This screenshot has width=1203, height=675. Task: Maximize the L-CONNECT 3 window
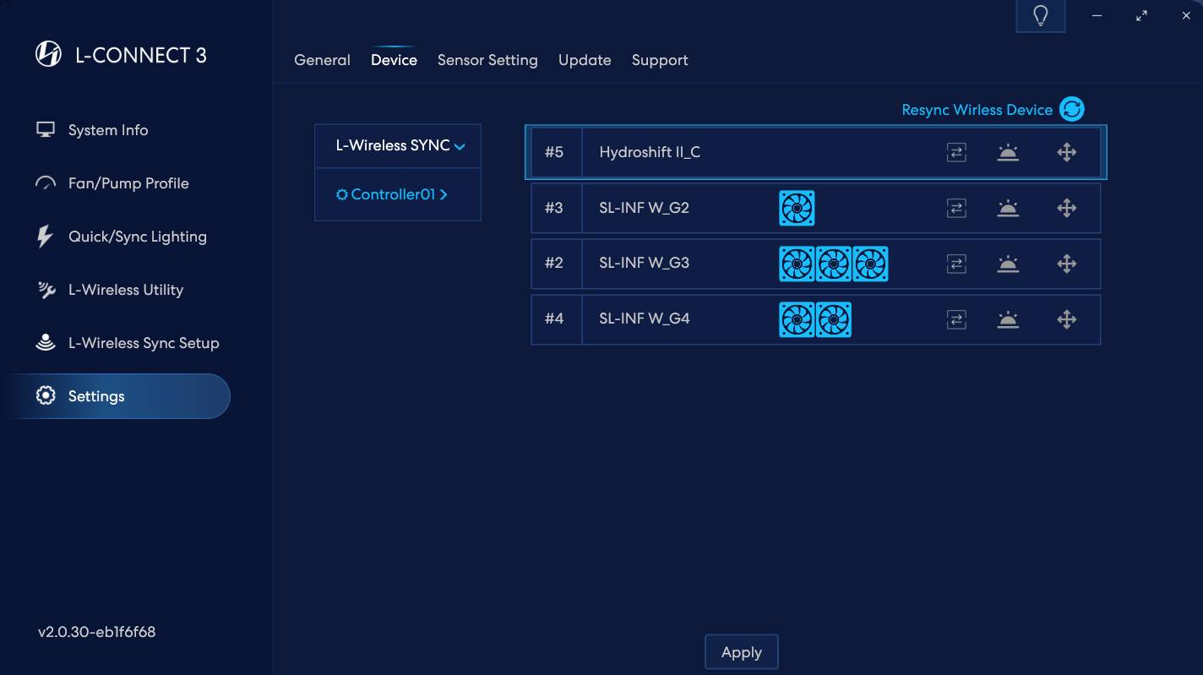click(1141, 15)
